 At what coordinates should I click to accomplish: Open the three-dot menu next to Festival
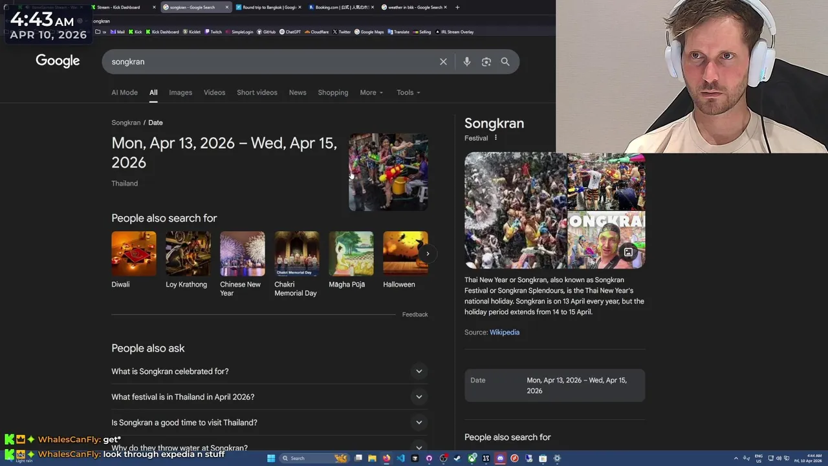(x=496, y=138)
